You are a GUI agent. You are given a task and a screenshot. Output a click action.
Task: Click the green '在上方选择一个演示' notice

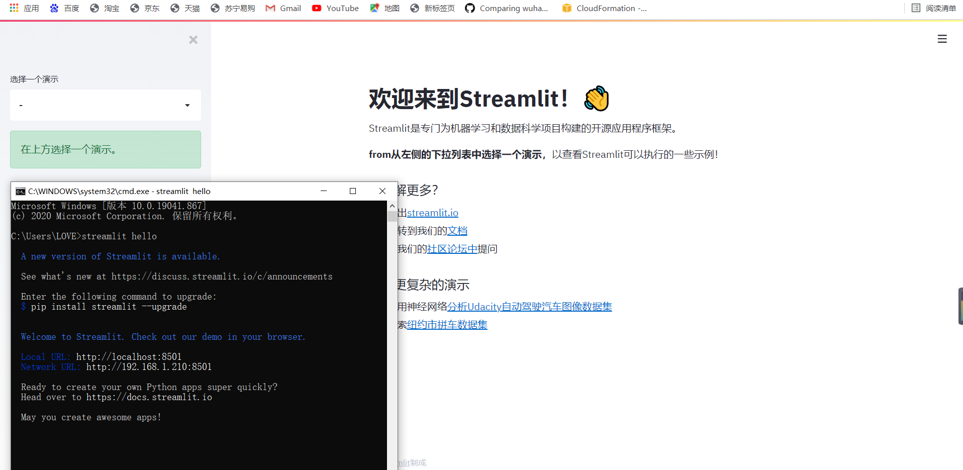(106, 149)
